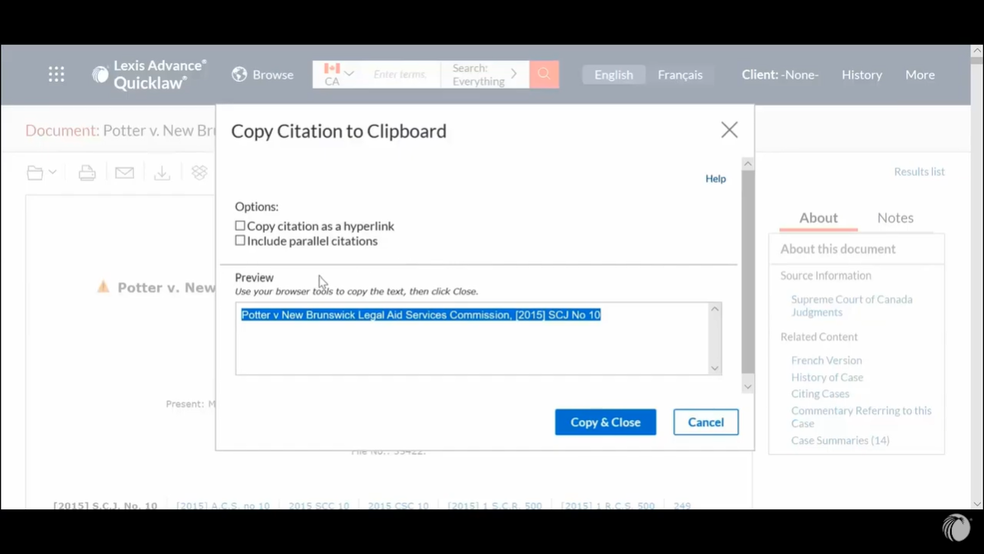Click the 2015 SCC 10 citation link

(x=319, y=506)
